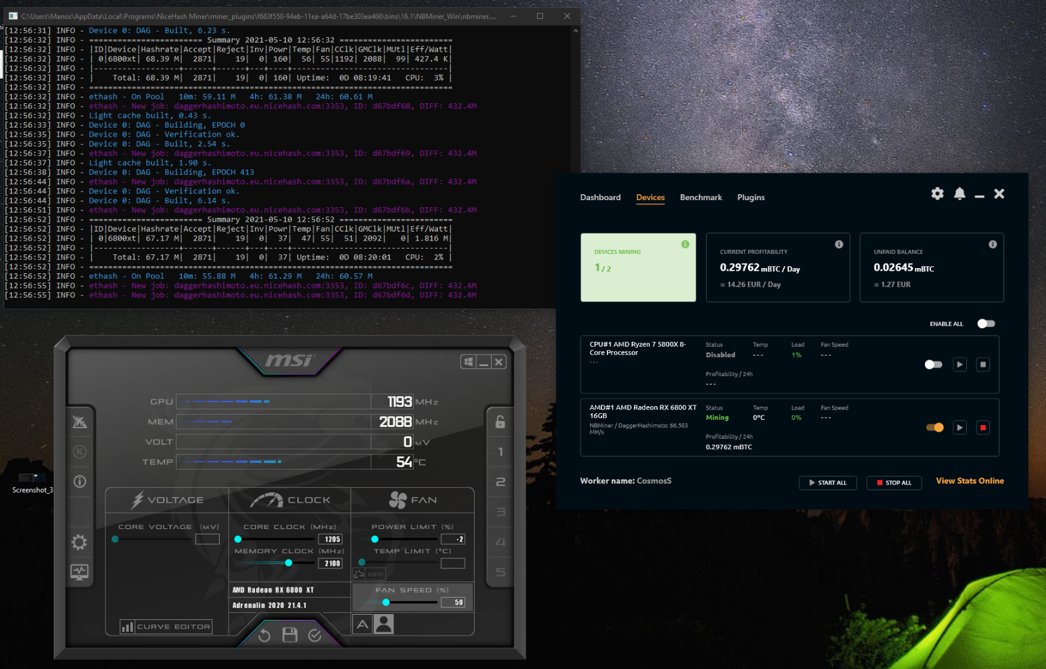The height and width of the screenshot is (669, 1046).
Task: Open NiceHash notifications bell icon
Action: [x=960, y=194]
